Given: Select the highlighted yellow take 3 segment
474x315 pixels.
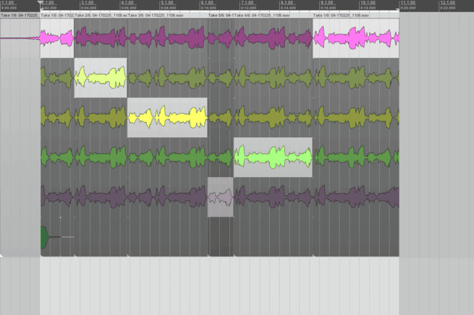Looking at the screenshot, I should coord(167,118).
